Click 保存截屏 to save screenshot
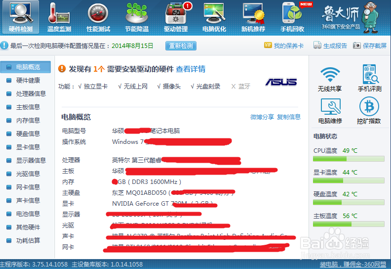Image resolution: width=391 pixels, height=269 pixels. [370, 45]
